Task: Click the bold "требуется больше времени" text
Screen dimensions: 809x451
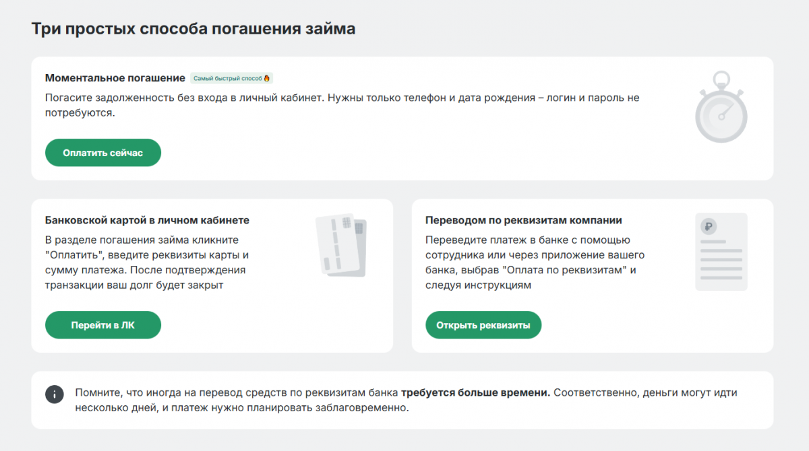Action: (x=475, y=392)
